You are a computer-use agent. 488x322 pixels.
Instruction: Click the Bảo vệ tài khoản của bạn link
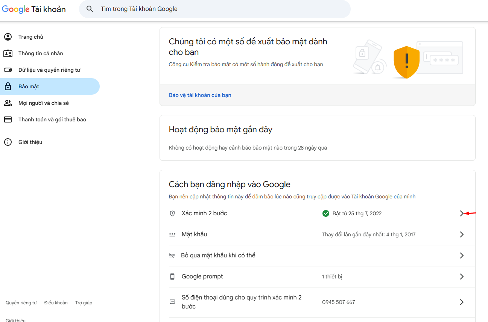(x=200, y=95)
